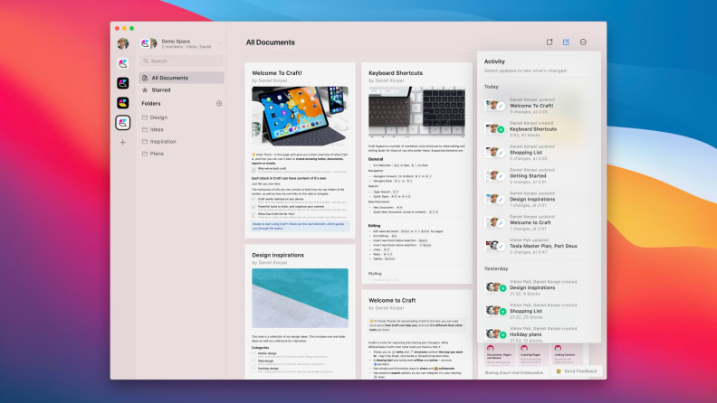Screen dimensions: 717x403
Task: Click the star icon beside Starred
Action: point(145,90)
